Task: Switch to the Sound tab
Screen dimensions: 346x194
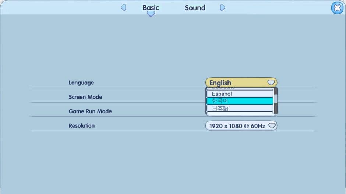Action: [x=195, y=8]
